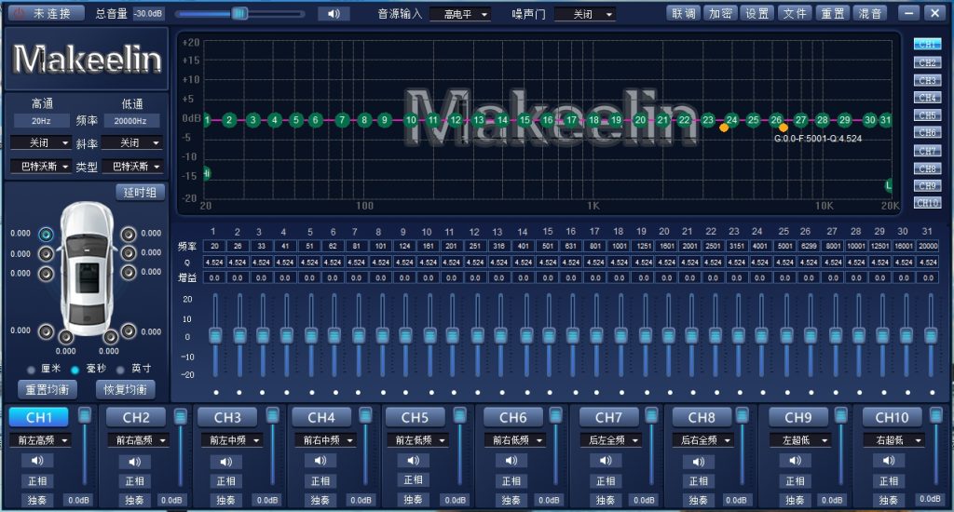Click master volume slider handle

pyautogui.click(x=239, y=13)
